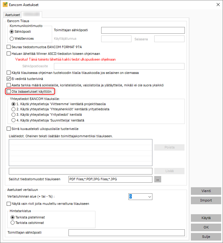Click the Import button
Screen dimensions: 223x243
click(206, 200)
